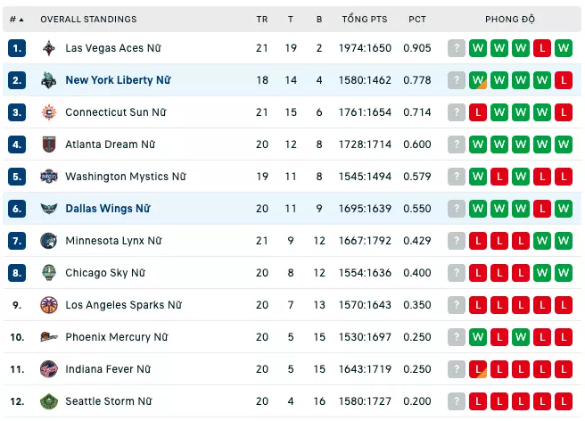Click the Seattle Storm team logo
585x421 pixels.
(49, 401)
